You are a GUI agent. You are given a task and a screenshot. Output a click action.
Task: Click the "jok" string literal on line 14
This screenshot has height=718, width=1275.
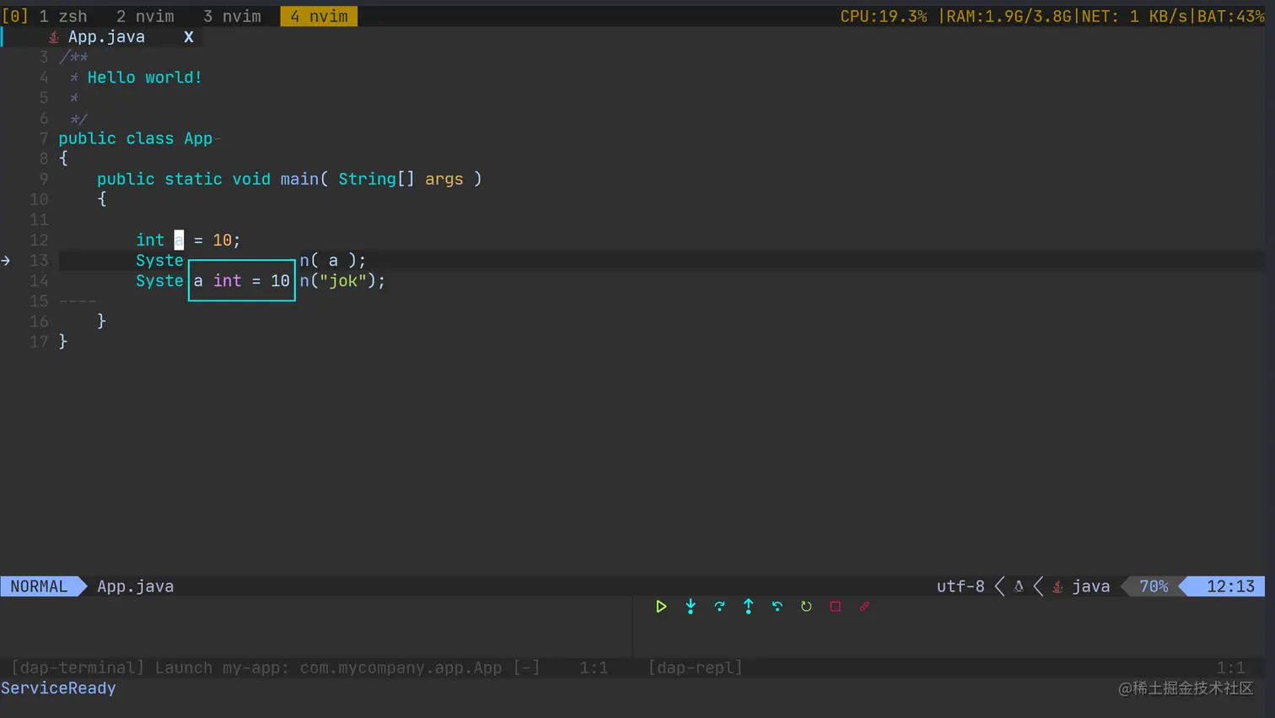point(343,281)
